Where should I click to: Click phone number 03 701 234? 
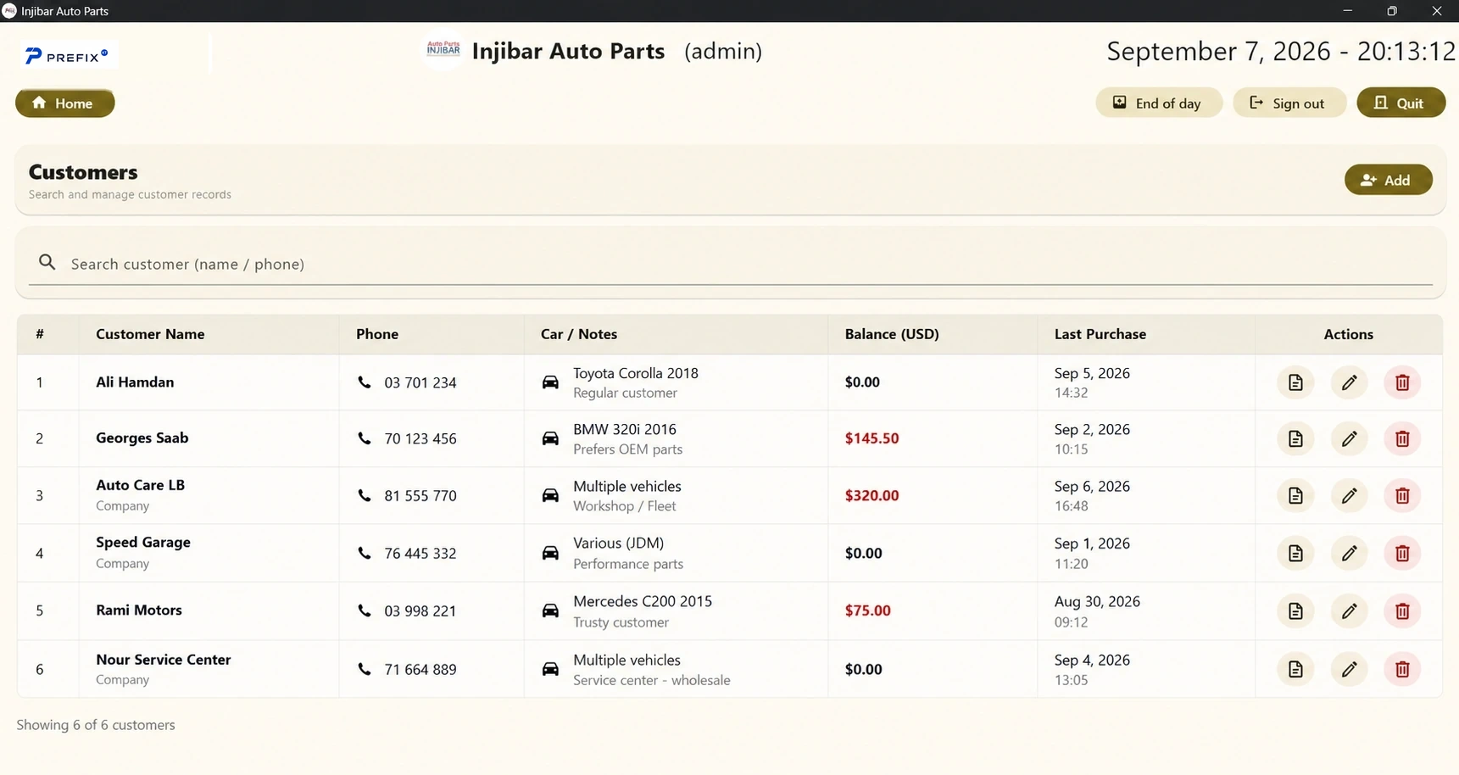click(420, 382)
